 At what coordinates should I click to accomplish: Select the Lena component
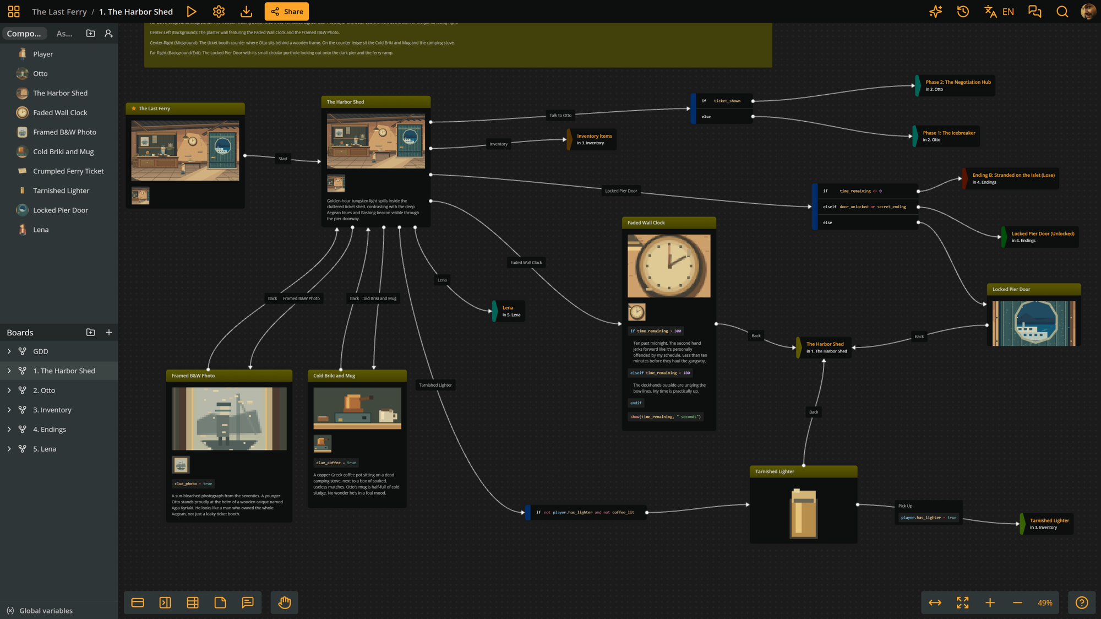coord(59,230)
